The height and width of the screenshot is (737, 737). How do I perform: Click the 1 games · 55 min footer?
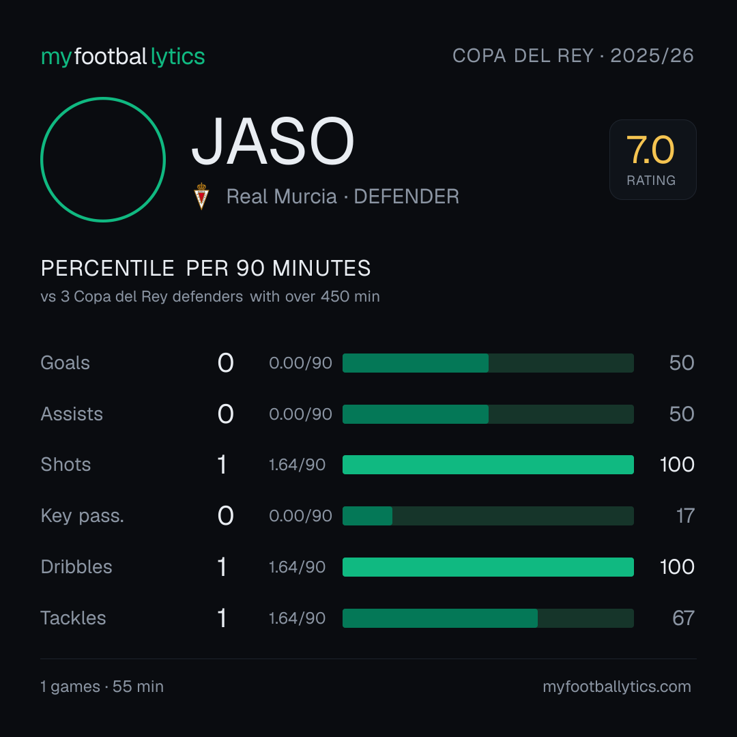[102, 687]
